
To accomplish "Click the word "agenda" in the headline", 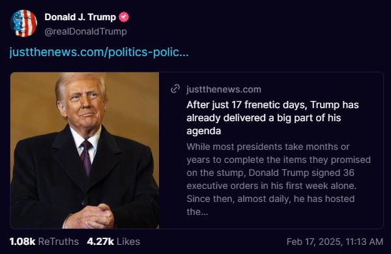I will [204, 131].
